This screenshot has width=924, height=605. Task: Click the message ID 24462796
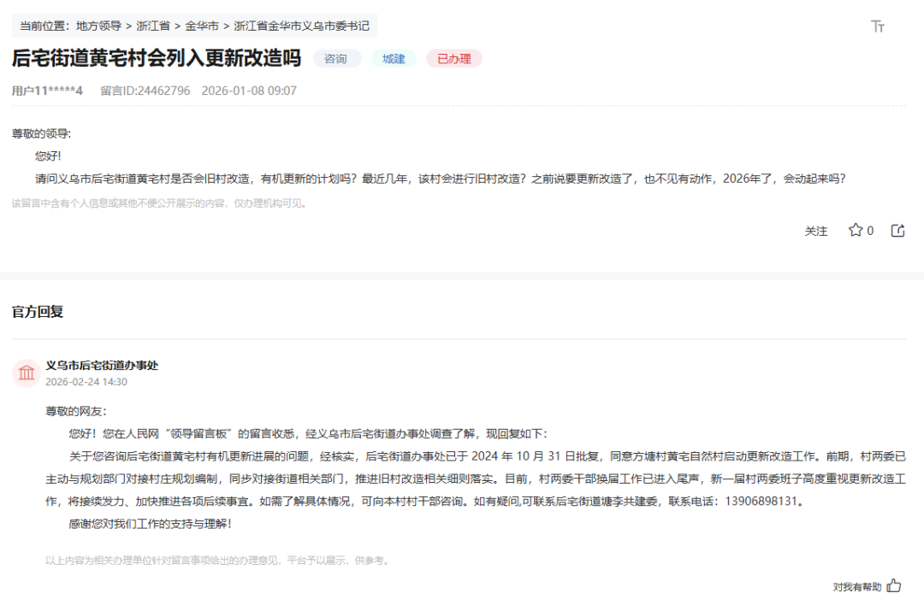145,91
